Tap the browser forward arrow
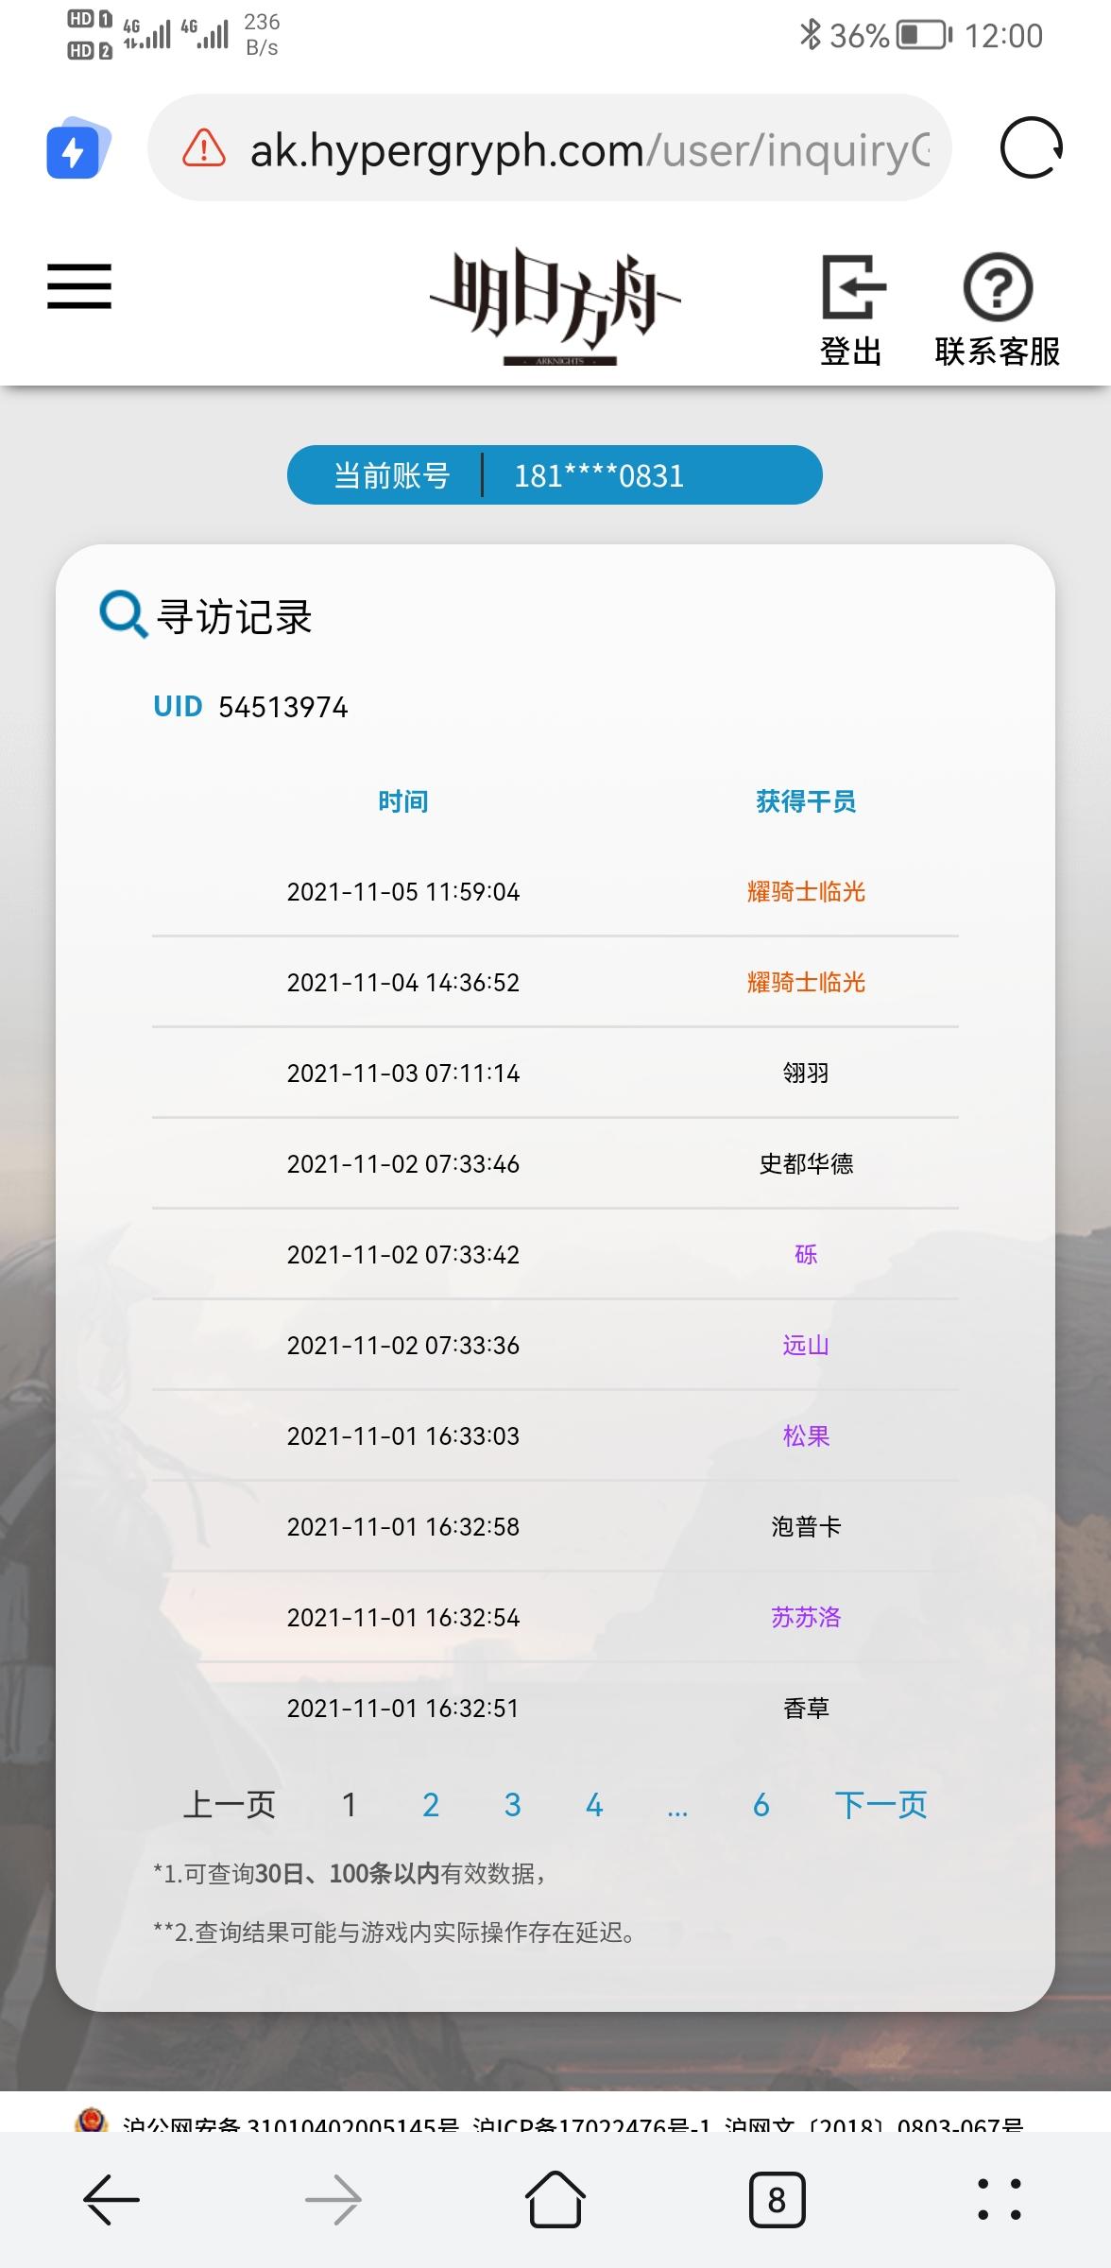This screenshot has width=1111, height=2268. 333,2200
